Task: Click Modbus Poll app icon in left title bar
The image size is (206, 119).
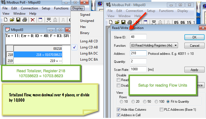Action: point(3,2)
